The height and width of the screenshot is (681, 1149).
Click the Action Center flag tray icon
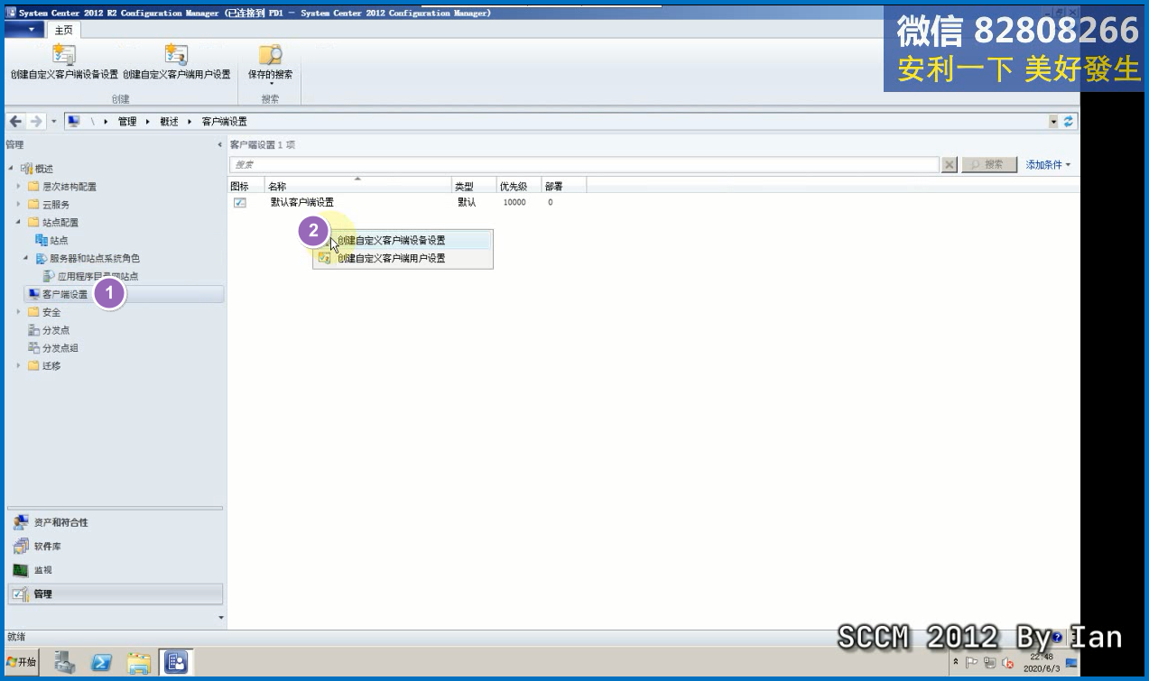pyautogui.click(x=972, y=663)
